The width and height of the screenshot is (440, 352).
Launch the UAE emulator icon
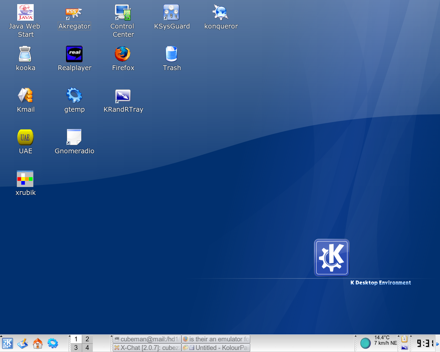click(x=25, y=137)
